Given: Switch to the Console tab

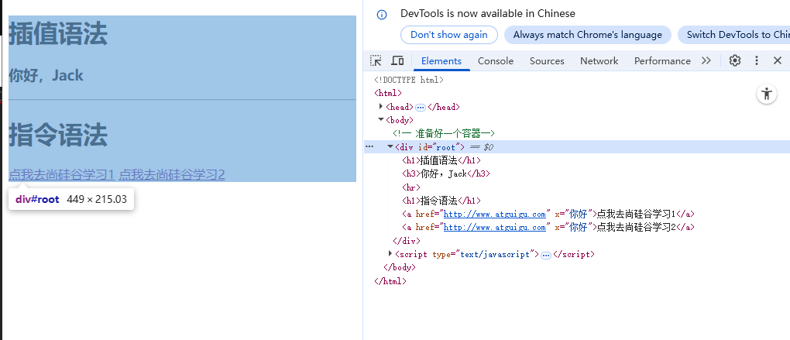Looking at the screenshot, I should (x=496, y=61).
